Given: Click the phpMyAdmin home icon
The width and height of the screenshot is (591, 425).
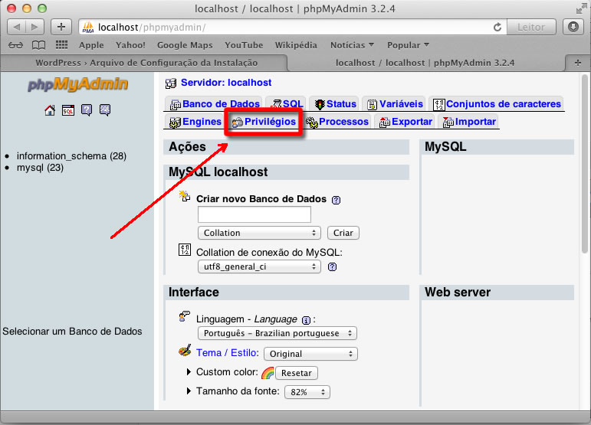Looking at the screenshot, I should pyautogui.click(x=50, y=110).
